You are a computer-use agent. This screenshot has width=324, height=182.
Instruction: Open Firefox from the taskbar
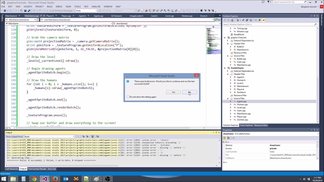click(55, 179)
